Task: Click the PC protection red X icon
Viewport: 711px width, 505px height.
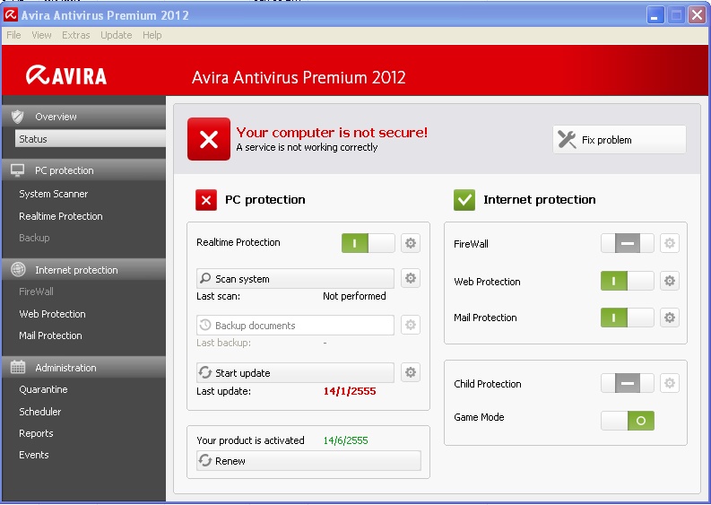Action: pos(206,200)
